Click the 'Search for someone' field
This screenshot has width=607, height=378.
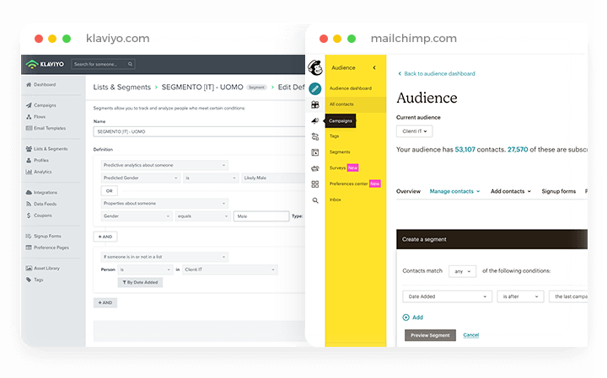pos(103,64)
